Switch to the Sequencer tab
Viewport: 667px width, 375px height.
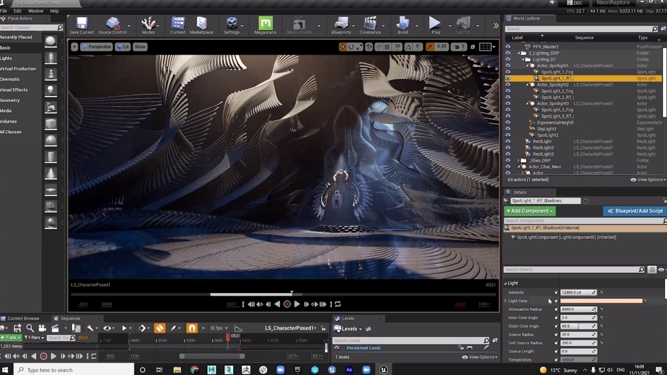[70, 318]
